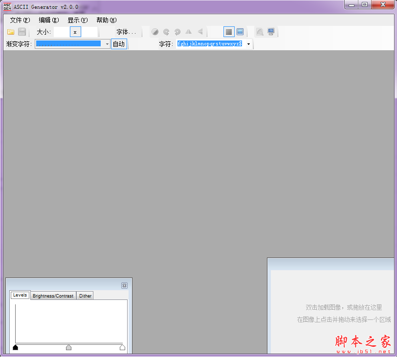Viewport: 397px width, 357px height.
Task: Toggle the image preview view icon
Action: click(x=240, y=32)
